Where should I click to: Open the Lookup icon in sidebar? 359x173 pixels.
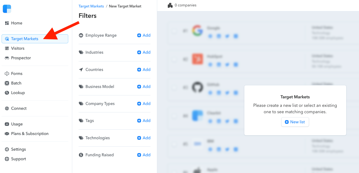click(7, 93)
